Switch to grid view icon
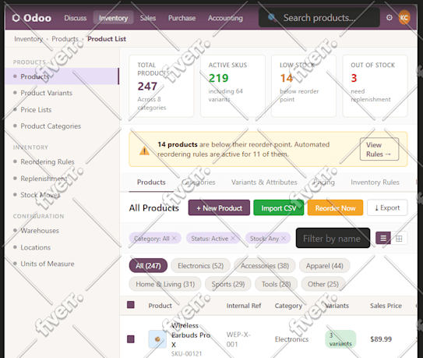Viewport: 423px width, 358px height. point(399,239)
